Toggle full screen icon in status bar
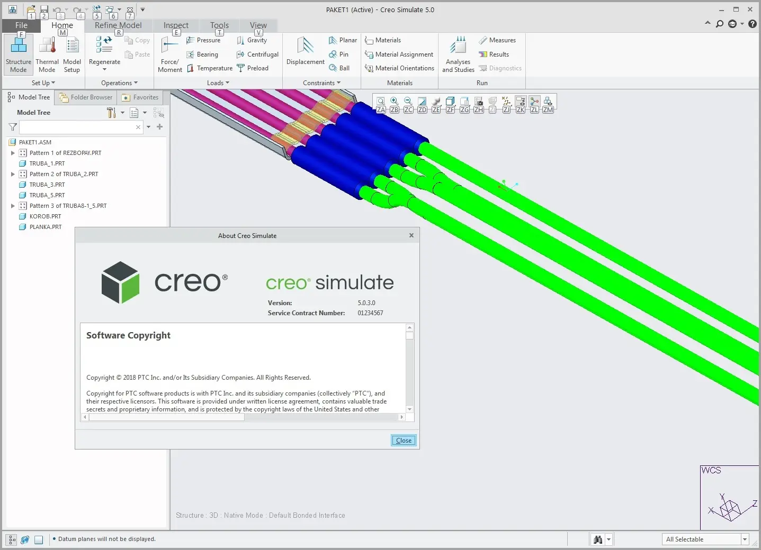761x550 pixels. pyautogui.click(x=39, y=540)
